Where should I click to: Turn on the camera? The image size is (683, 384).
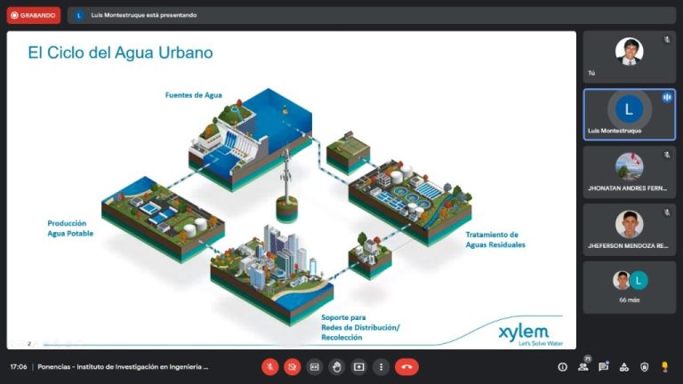pyautogui.click(x=293, y=366)
